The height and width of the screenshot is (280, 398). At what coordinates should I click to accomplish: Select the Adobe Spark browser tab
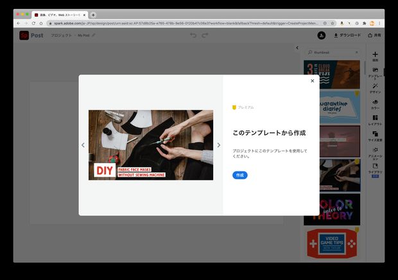(x=60, y=15)
